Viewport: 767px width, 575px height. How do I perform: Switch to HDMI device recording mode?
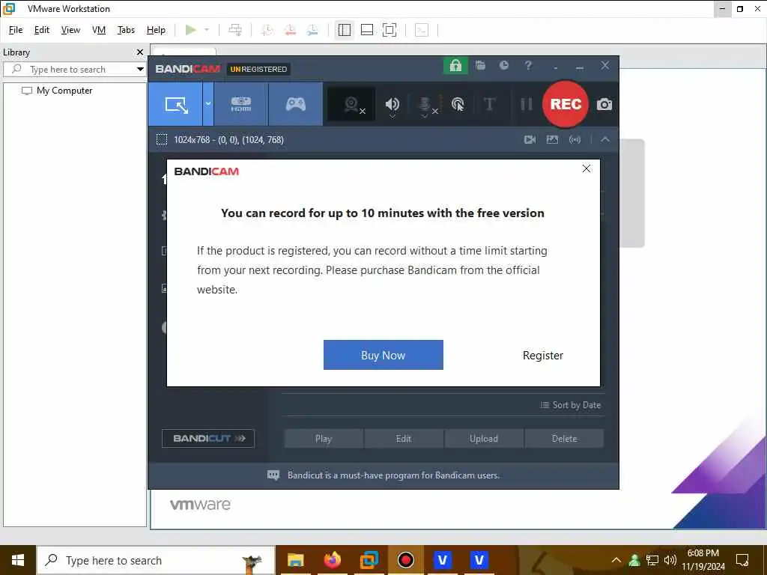[241, 104]
